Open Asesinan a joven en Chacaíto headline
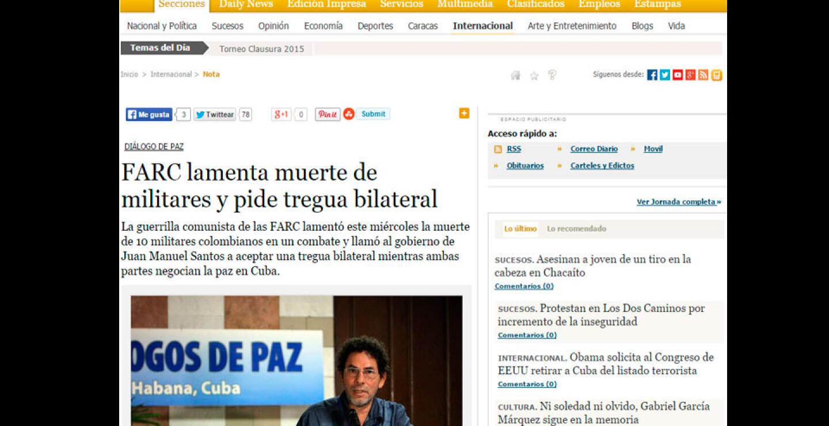Viewport: 829px width, 426px height. coord(593,266)
